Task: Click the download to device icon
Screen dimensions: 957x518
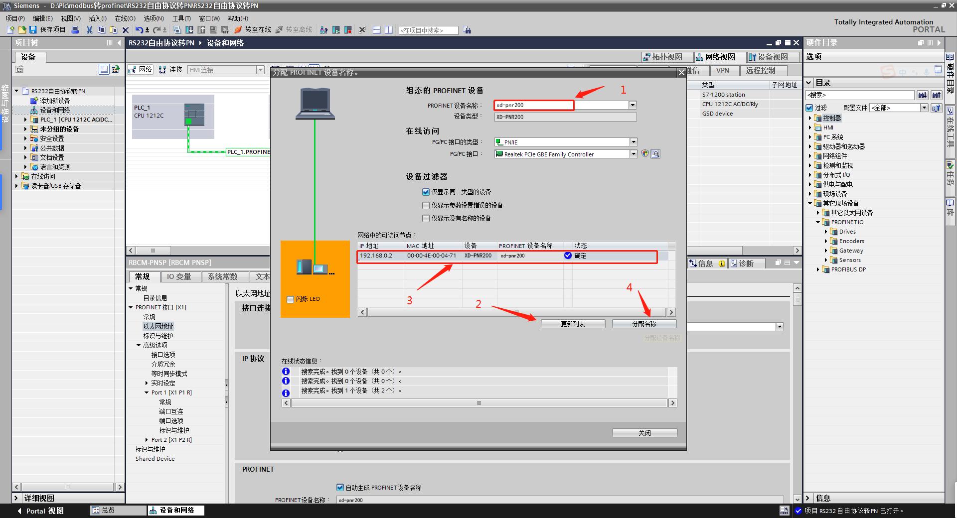Action: (x=189, y=30)
